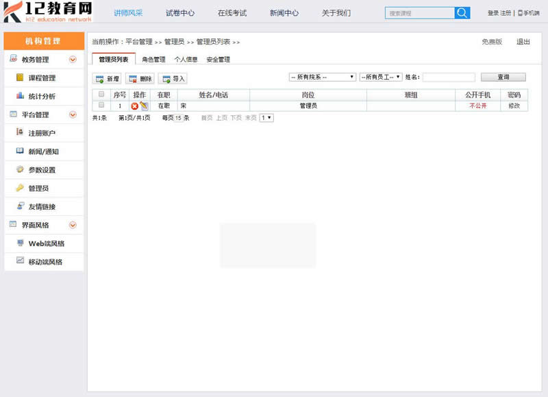
Task: Click the 查询 button
Action: click(503, 77)
